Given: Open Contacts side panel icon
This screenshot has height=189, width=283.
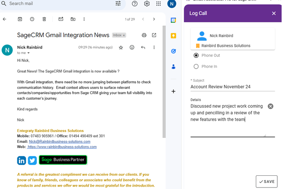Looking at the screenshot, I should (x=173, y=67).
